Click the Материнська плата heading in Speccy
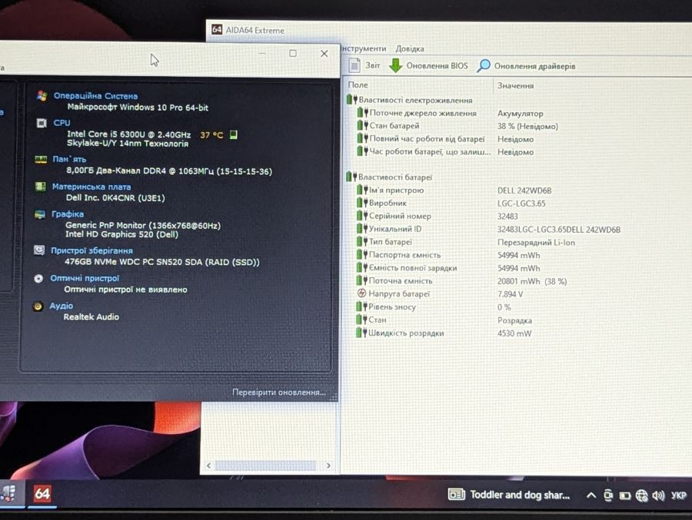The width and height of the screenshot is (692, 520). (x=91, y=187)
